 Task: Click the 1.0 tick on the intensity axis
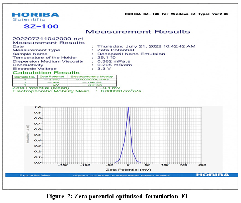click(37, 107)
